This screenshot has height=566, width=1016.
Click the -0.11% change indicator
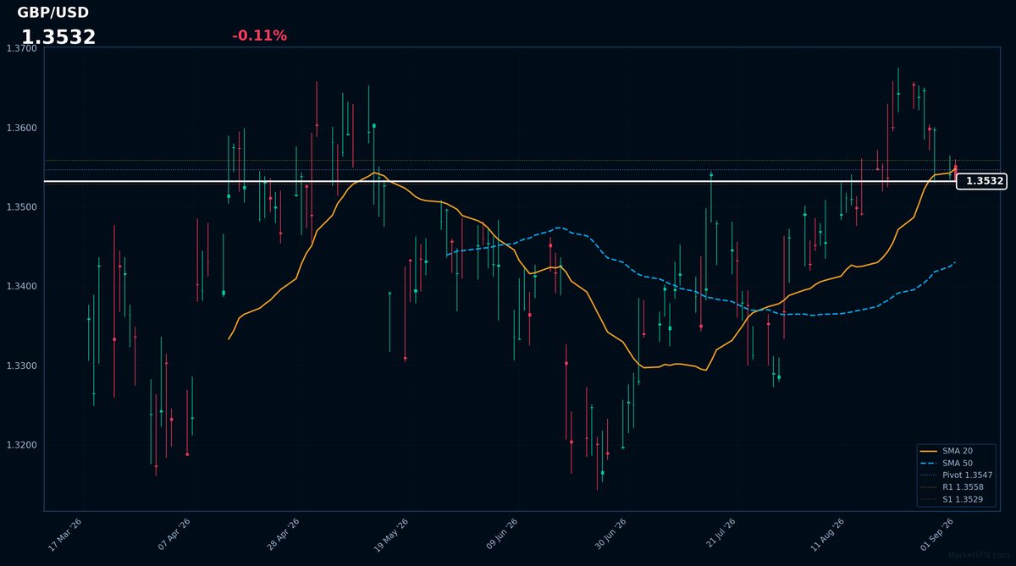coord(259,36)
